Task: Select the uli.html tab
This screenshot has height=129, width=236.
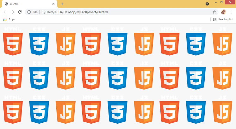Action: pos(29,4)
